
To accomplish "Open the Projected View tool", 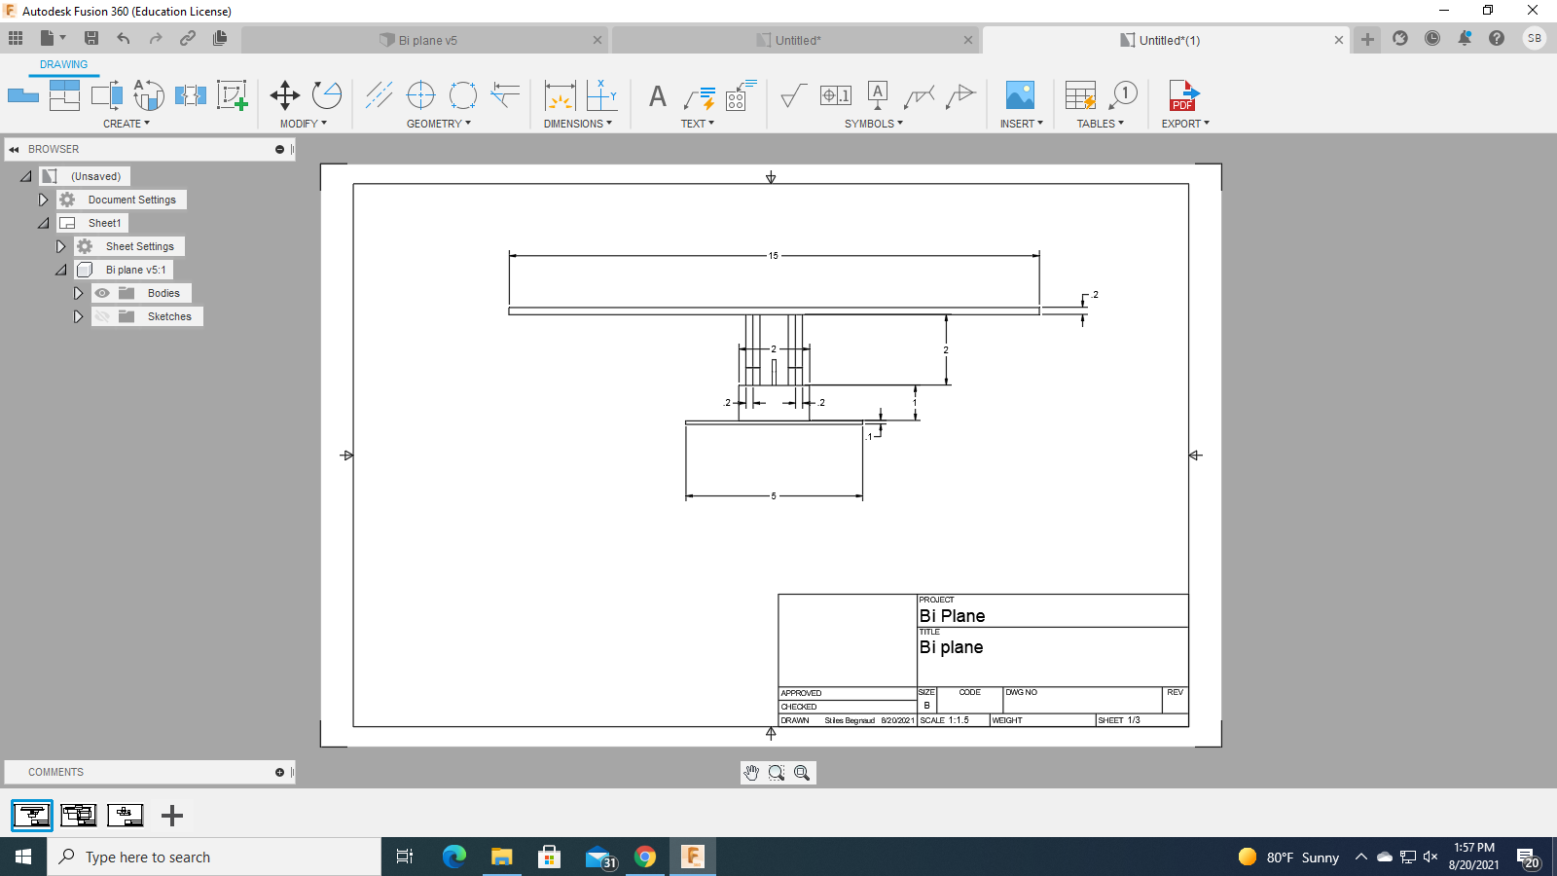I will (64, 94).
